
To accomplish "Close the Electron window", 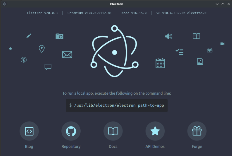I will tap(229, 4).
